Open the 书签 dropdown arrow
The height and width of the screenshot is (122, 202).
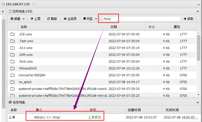pyautogui.click(x=96, y=19)
